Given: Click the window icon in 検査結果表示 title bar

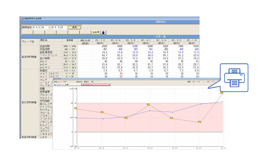Looking at the screenshot, I should pyautogui.click(x=21, y=18).
